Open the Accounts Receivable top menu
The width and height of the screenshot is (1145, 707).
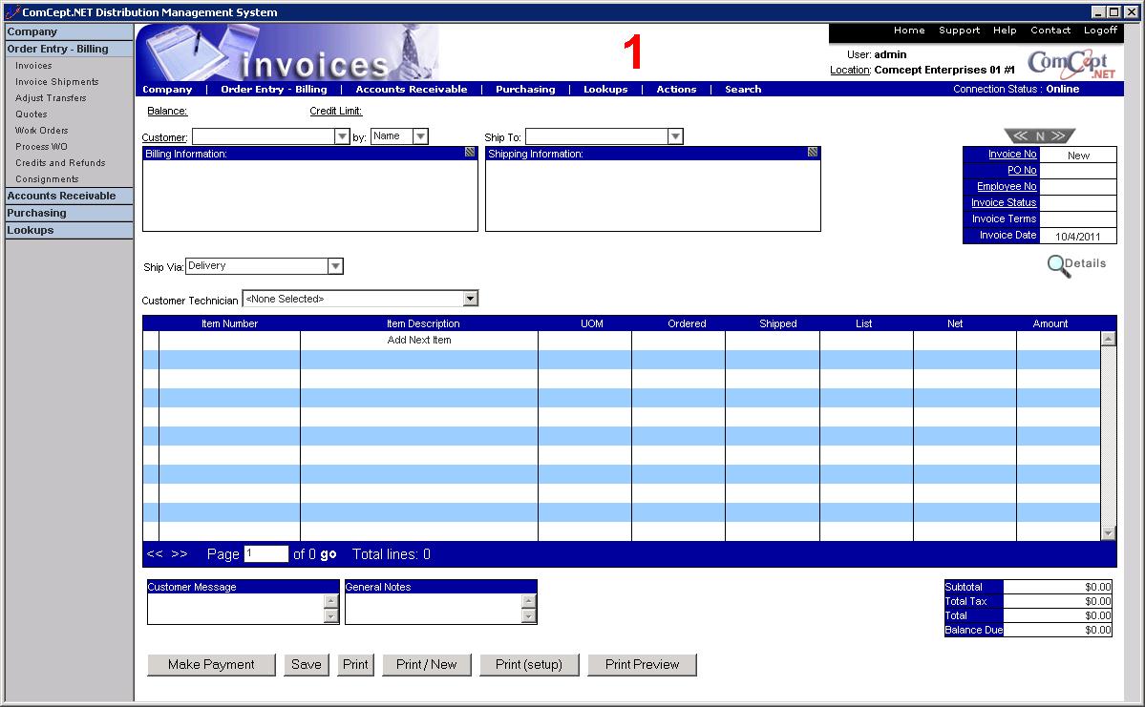(412, 90)
